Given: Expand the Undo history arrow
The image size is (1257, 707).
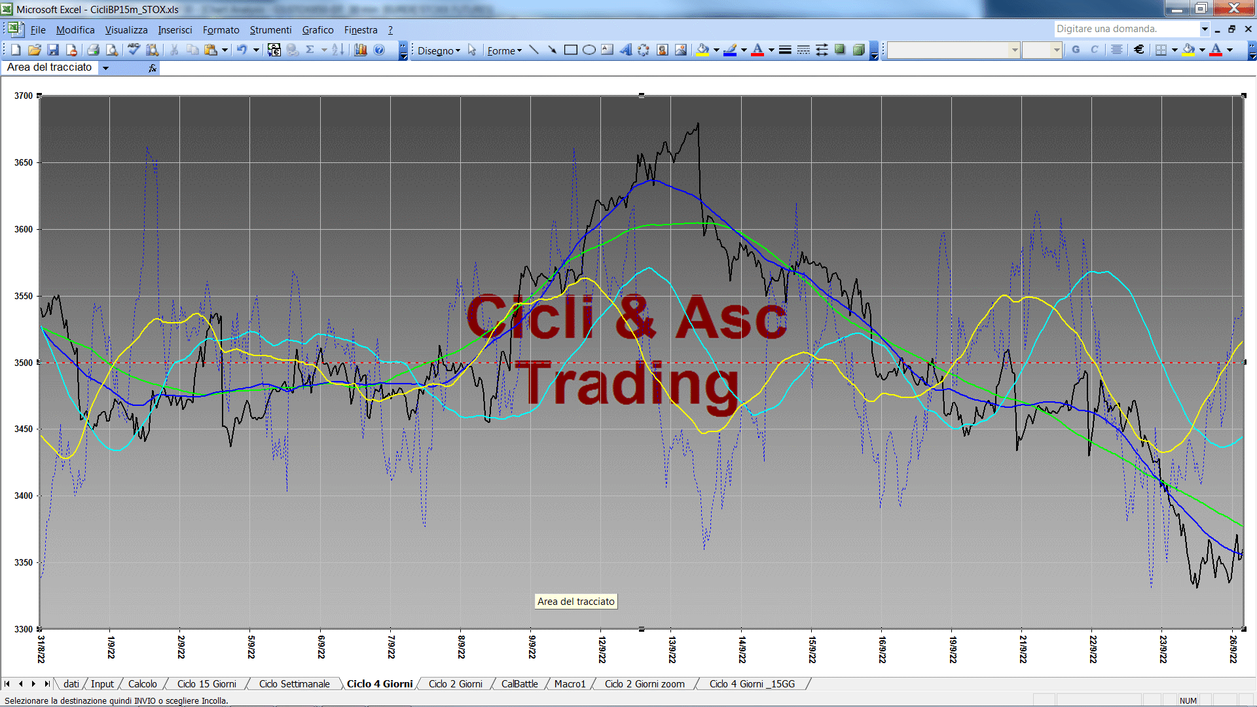Looking at the screenshot, I should click(x=256, y=50).
